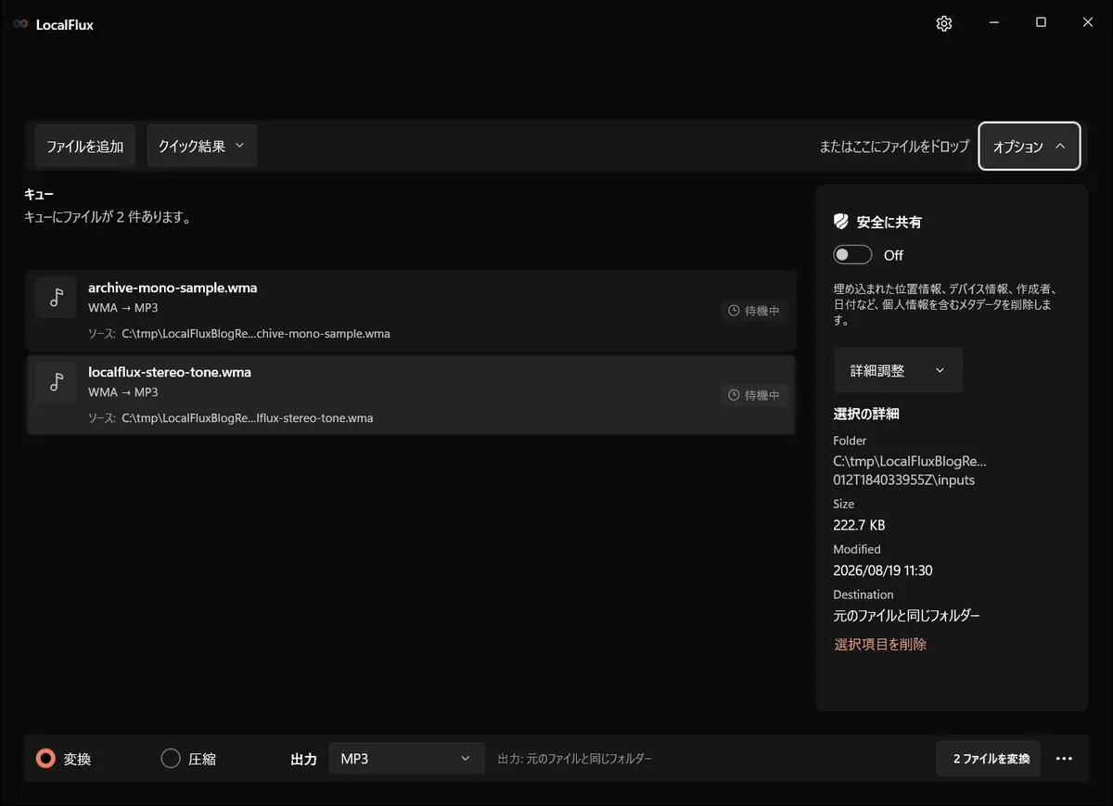Toggle the 安全に共有 switch on
The height and width of the screenshot is (806, 1113).
click(x=853, y=255)
